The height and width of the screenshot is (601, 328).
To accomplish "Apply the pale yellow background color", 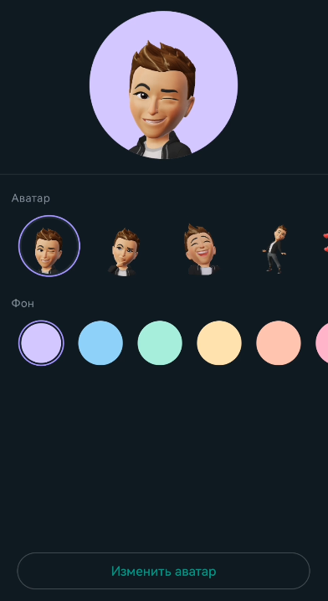I will coord(219,342).
